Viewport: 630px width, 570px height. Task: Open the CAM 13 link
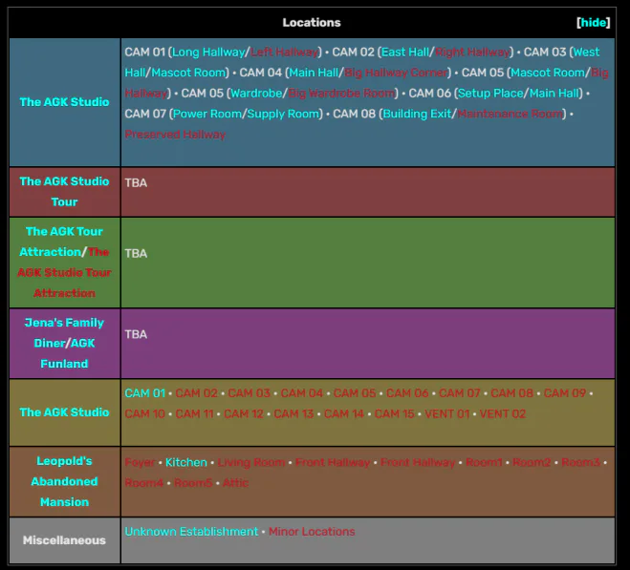[293, 413]
